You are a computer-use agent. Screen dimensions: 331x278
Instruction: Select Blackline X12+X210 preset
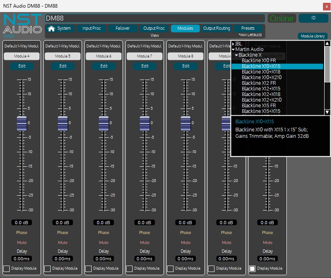pos(262,100)
